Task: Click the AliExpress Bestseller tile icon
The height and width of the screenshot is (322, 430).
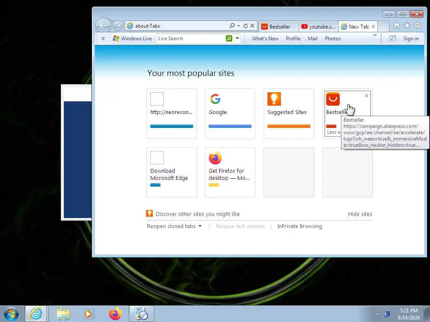Action: click(x=333, y=99)
